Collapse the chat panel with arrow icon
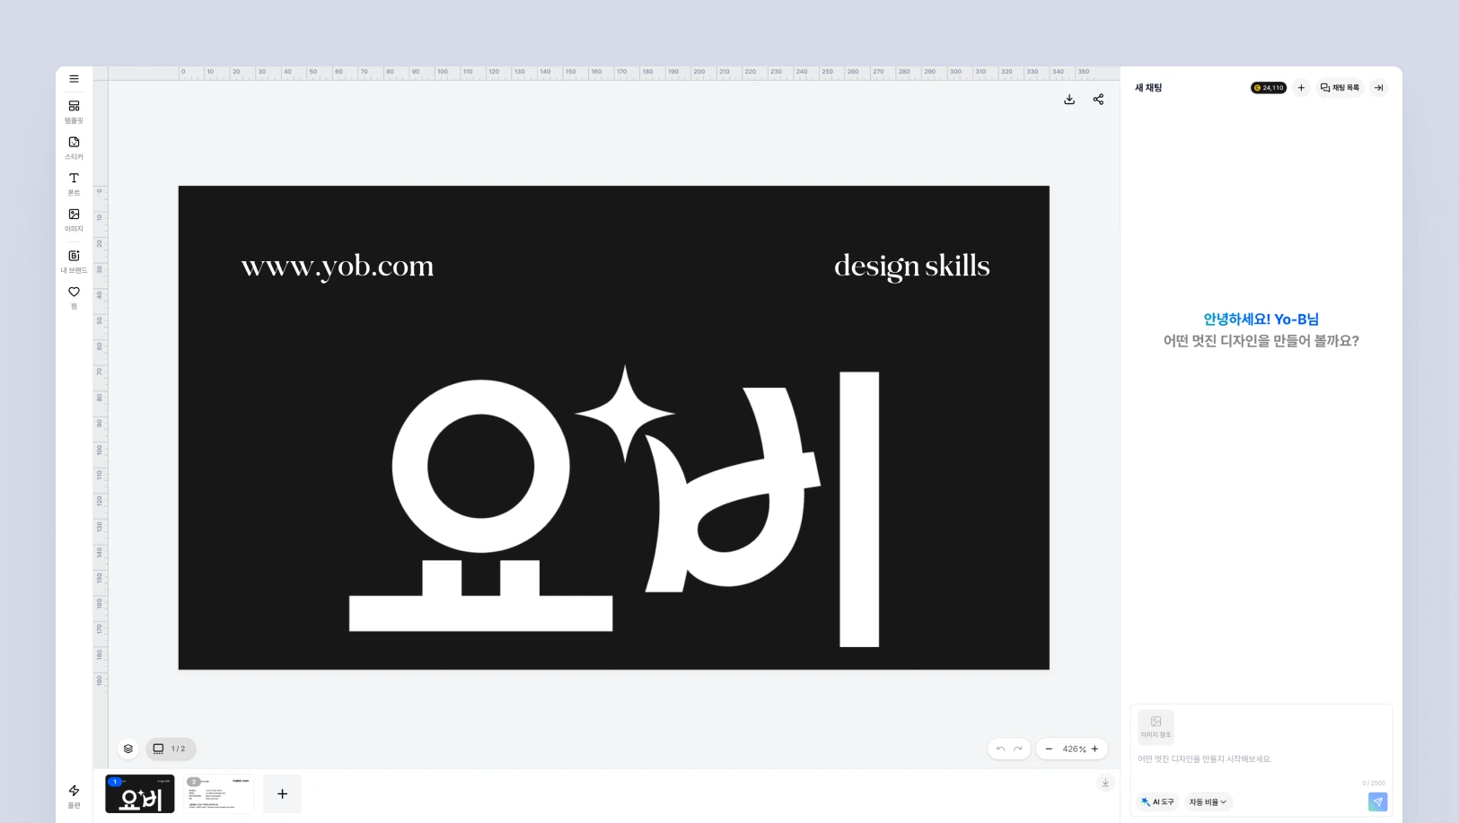 tap(1379, 88)
